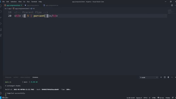Click the h3 breadcrumb symbol

[34, 9]
